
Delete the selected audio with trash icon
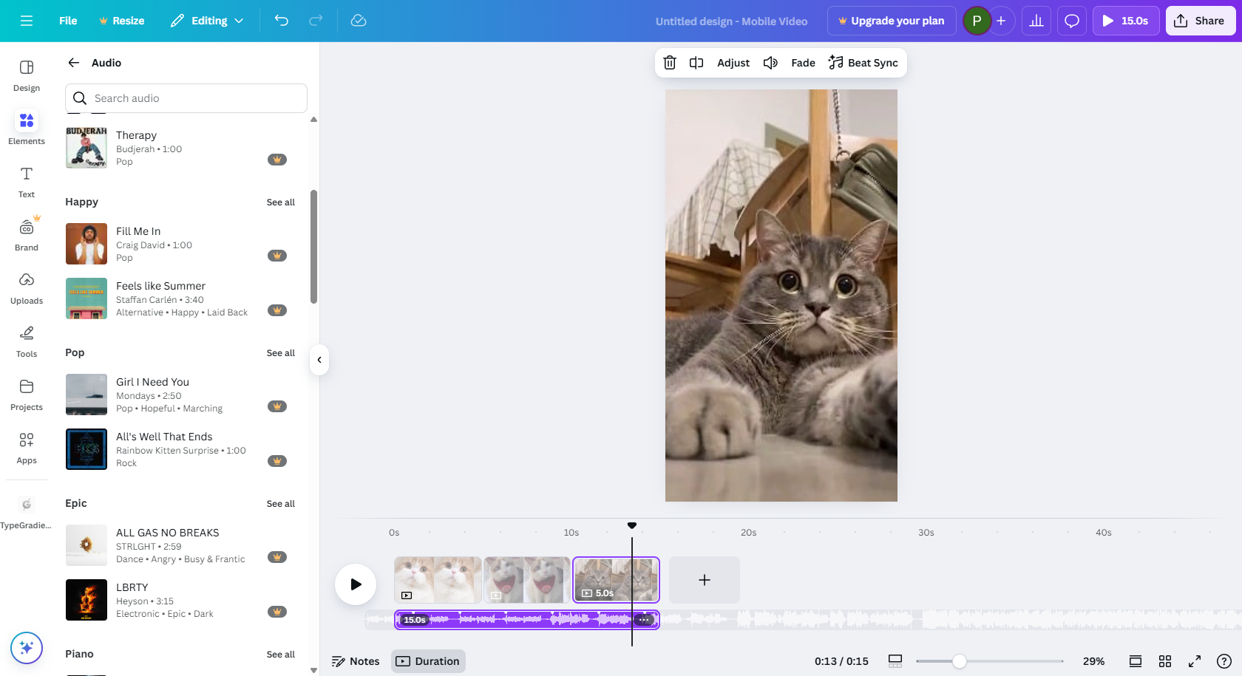(x=670, y=63)
